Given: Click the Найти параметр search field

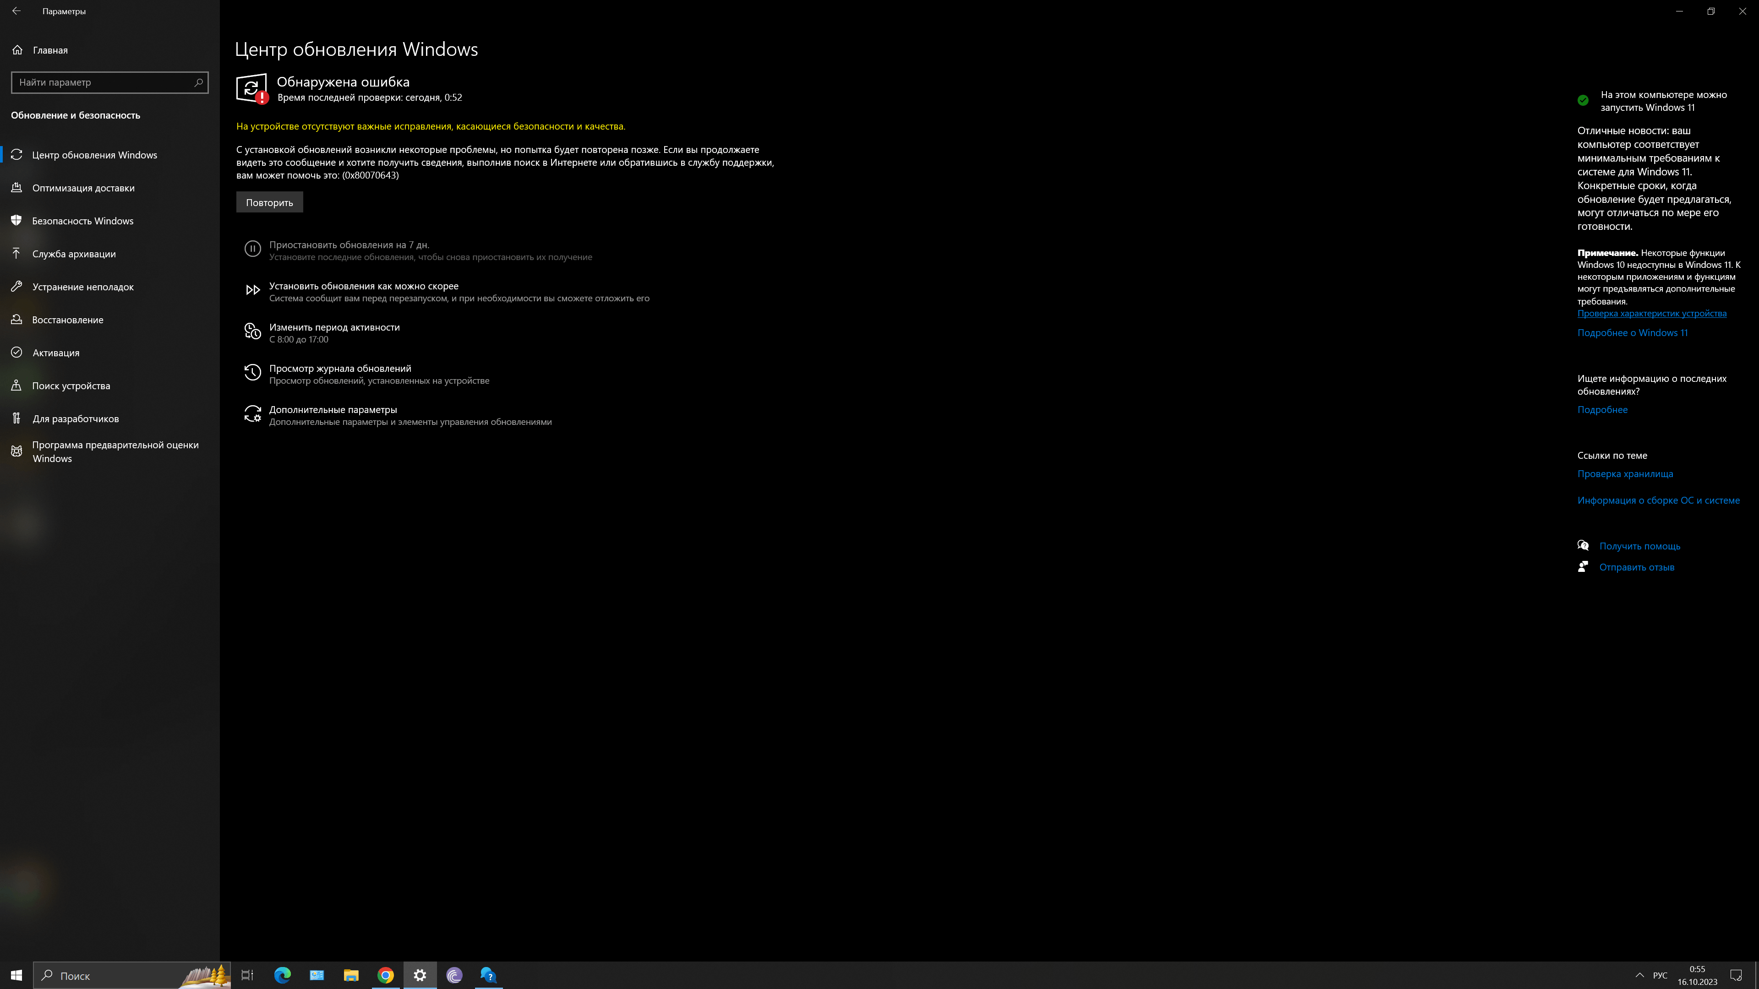Looking at the screenshot, I should [109, 82].
